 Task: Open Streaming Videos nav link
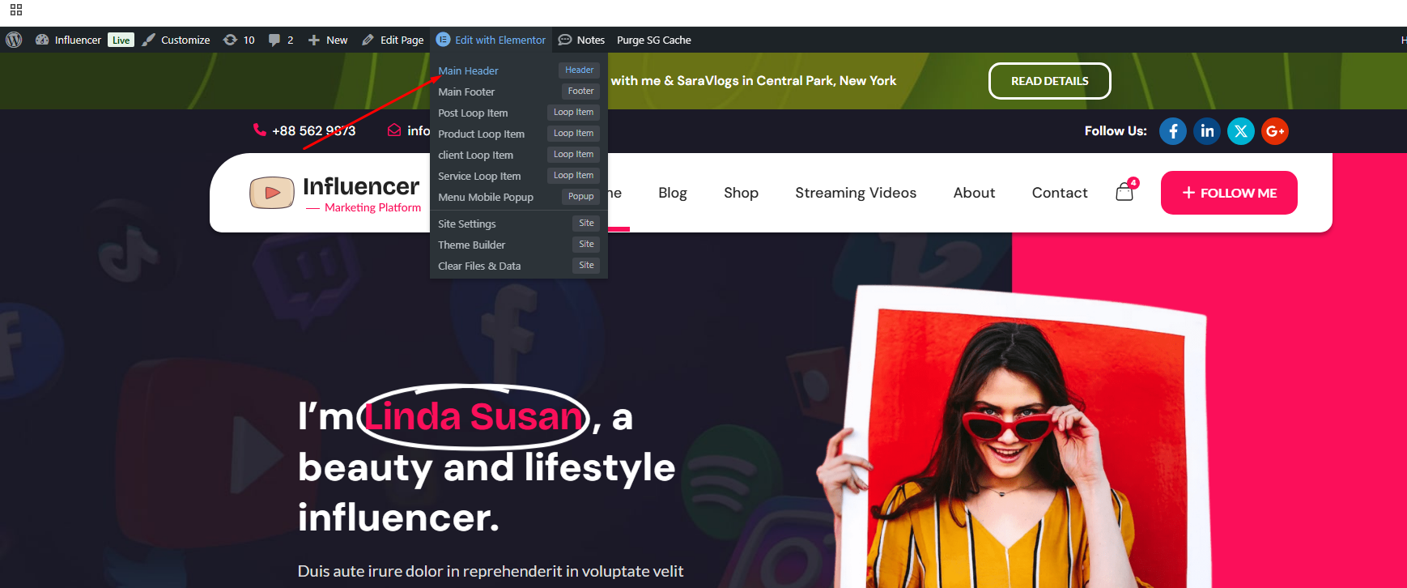[x=856, y=193]
